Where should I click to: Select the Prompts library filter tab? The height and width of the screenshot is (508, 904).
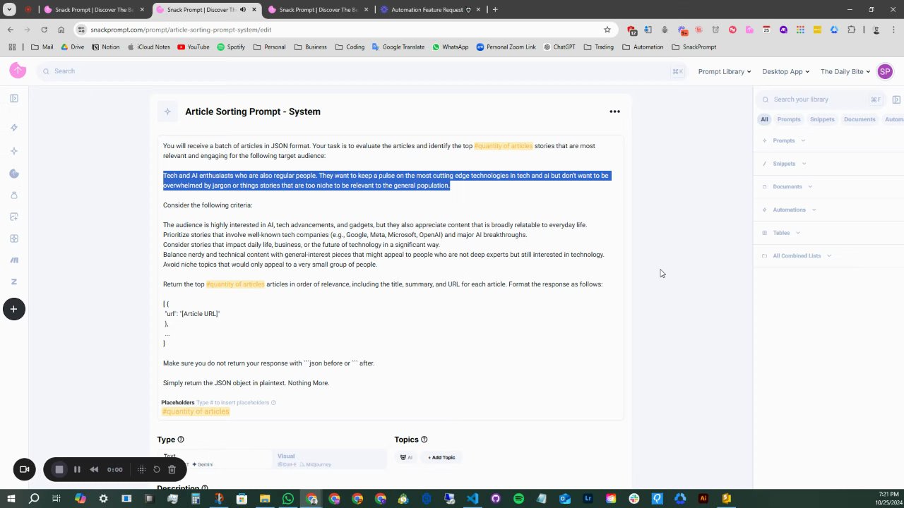tap(789, 119)
